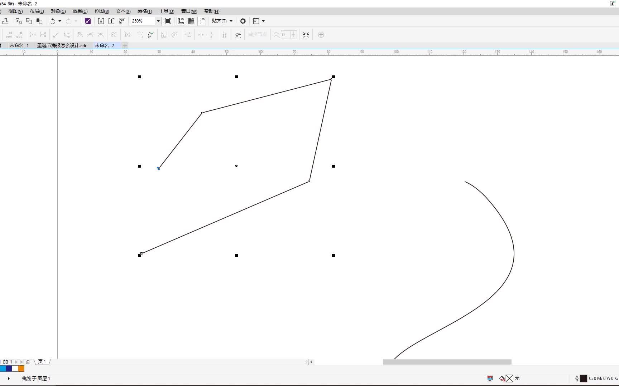This screenshot has height=386, width=619.
Task: Open a new document tab with plus
Action: point(125,45)
